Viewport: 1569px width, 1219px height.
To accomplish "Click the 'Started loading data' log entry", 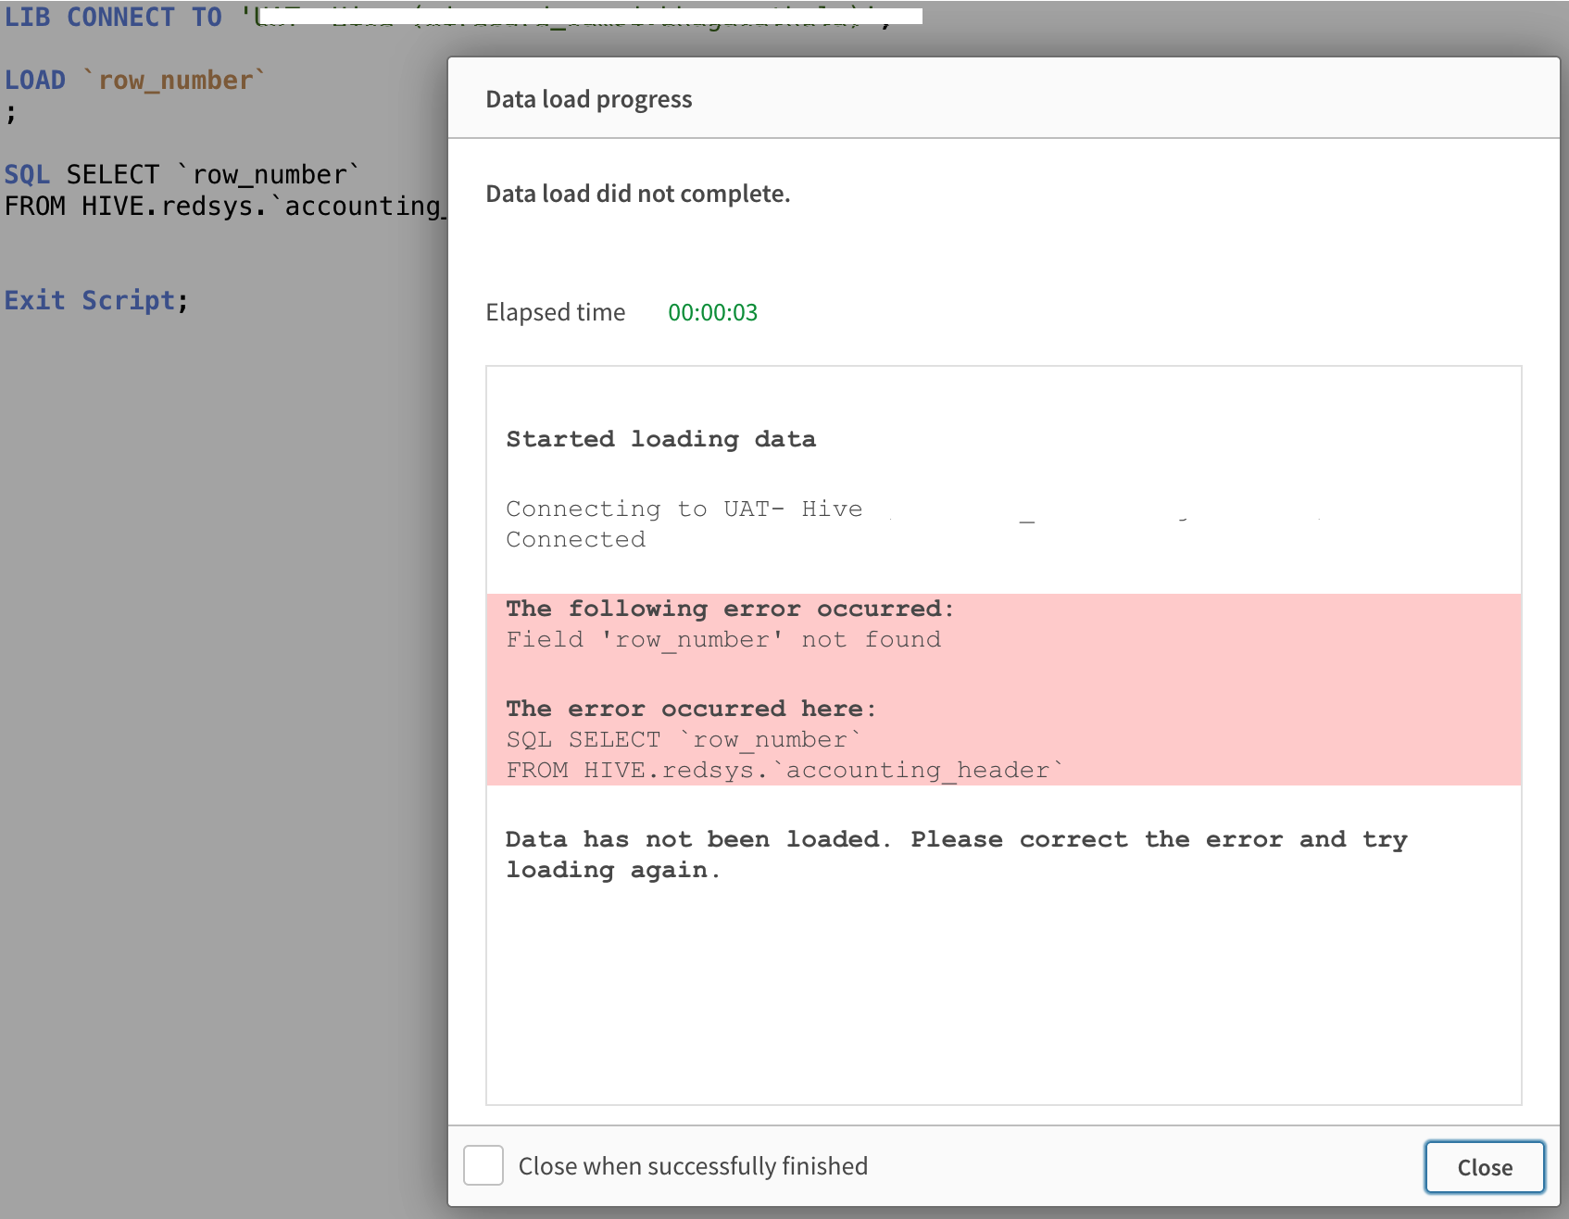I will point(660,438).
